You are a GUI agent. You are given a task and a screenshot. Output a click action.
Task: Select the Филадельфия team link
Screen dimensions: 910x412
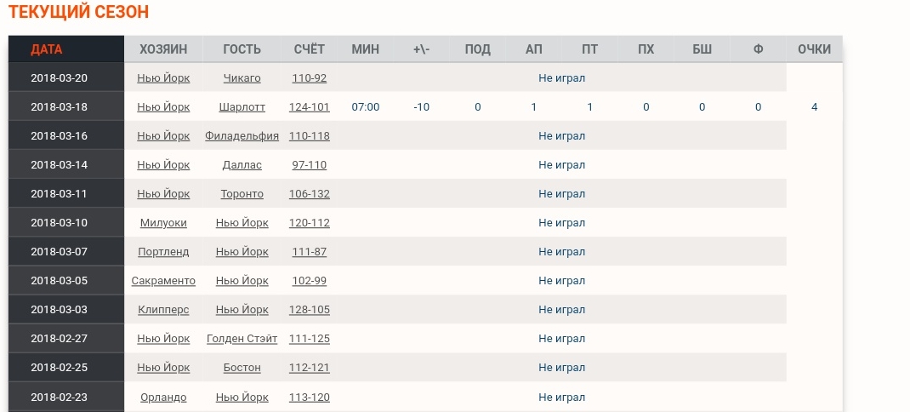[242, 136]
